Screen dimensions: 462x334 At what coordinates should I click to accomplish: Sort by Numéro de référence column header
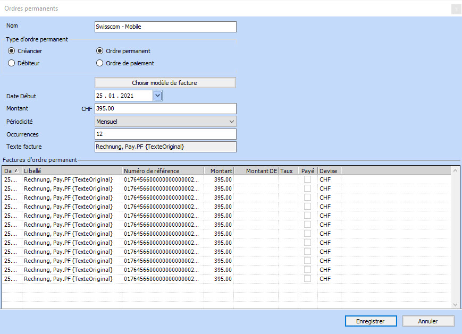coord(162,171)
